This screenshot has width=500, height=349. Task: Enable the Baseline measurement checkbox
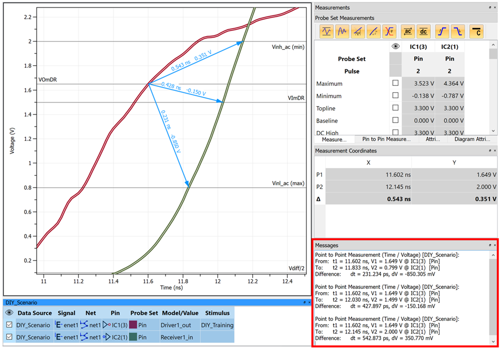pyautogui.click(x=395, y=120)
